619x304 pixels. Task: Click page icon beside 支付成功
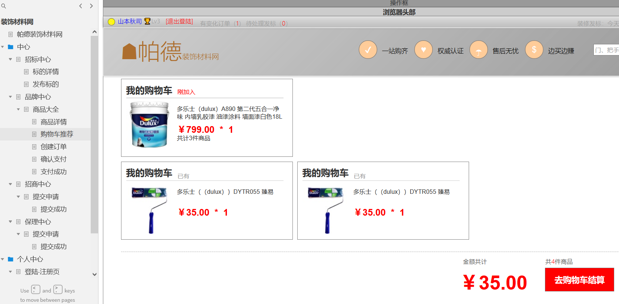click(34, 172)
